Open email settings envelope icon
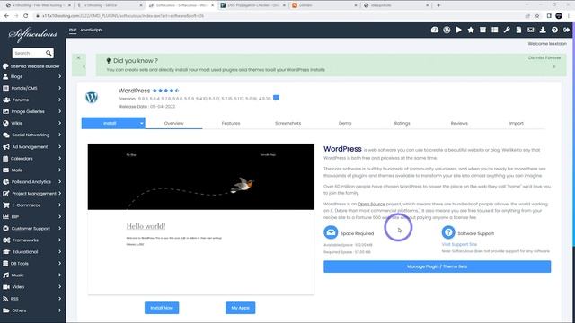This screenshot has width=575, height=323. coord(531,30)
